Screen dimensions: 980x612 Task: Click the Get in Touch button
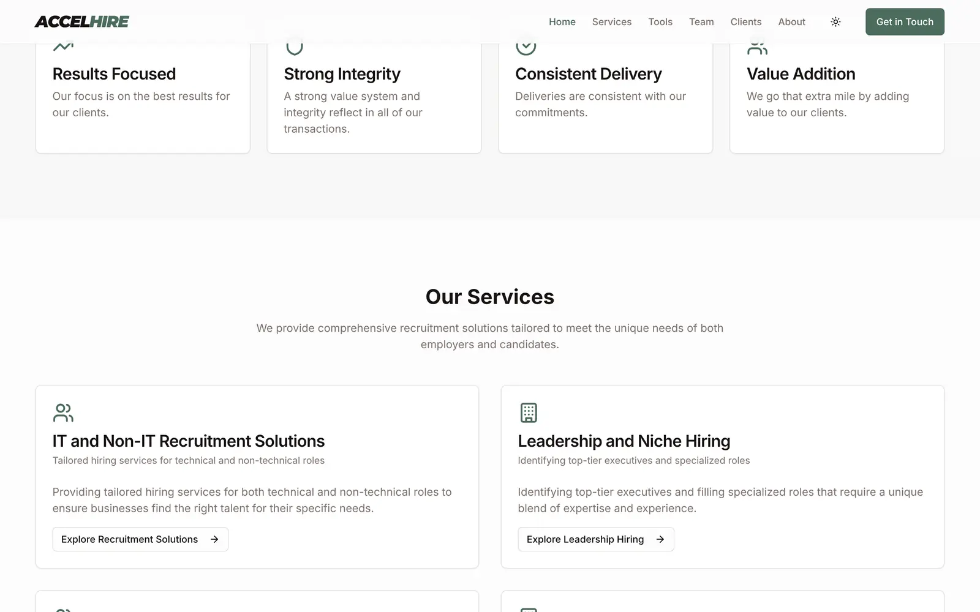[905, 21]
